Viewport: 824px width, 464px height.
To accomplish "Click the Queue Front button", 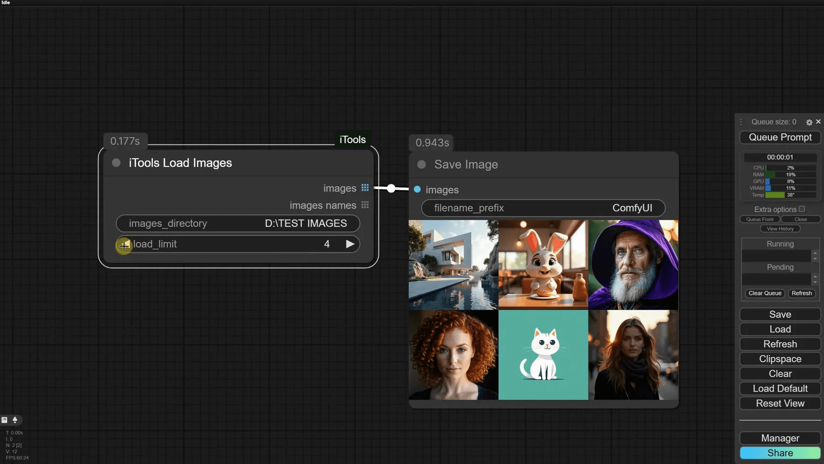I will coord(760,220).
